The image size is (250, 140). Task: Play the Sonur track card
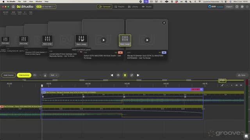(104, 40)
